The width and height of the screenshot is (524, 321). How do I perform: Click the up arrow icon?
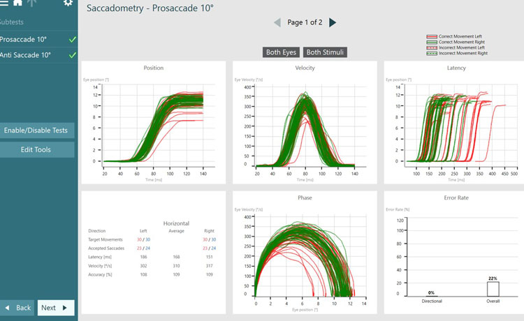tap(30, 3)
